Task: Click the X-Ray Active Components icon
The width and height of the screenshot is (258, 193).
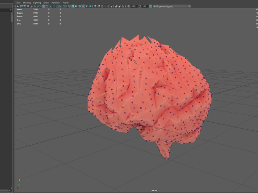Action: (x=119, y=6)
